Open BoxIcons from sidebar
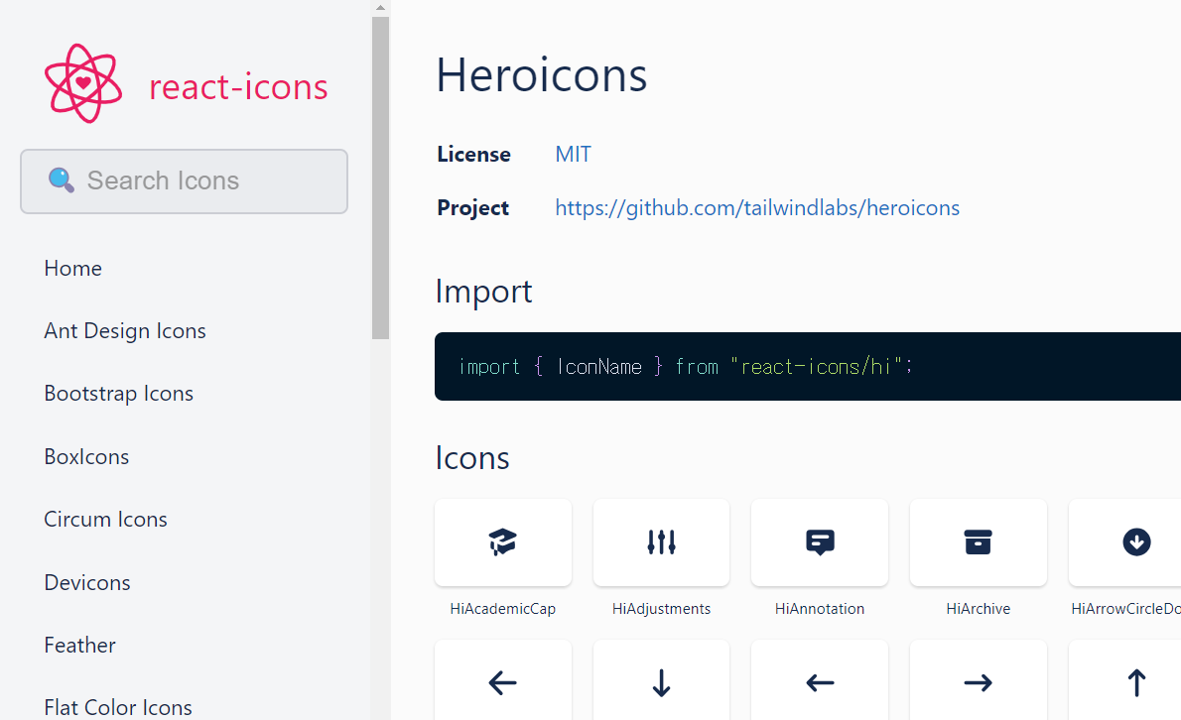The width and height of the screenshot is (1181, 720). pos(86,456)
